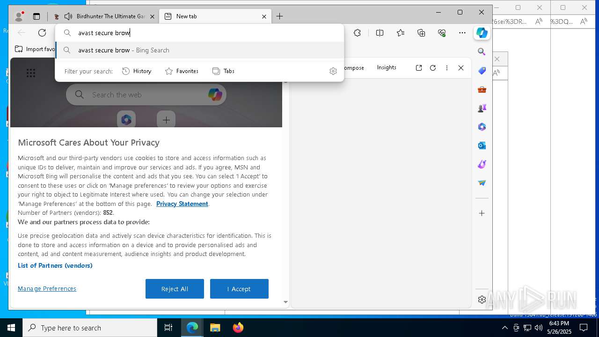The height and width of the screenshot is (337, 599).
Task: Open the Collections icon
Action: [x=421, y=33]
